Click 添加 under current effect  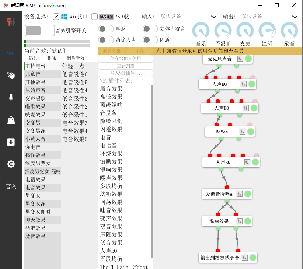pos(33,58)
